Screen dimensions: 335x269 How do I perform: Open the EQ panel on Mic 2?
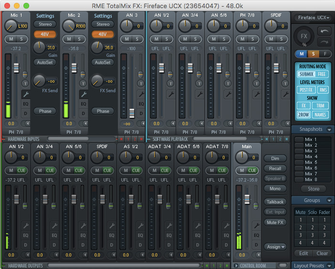[83, 103]
